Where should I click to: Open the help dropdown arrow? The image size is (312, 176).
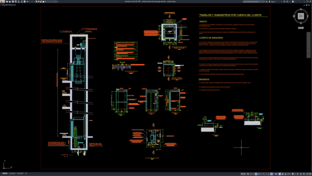(295, 1)
